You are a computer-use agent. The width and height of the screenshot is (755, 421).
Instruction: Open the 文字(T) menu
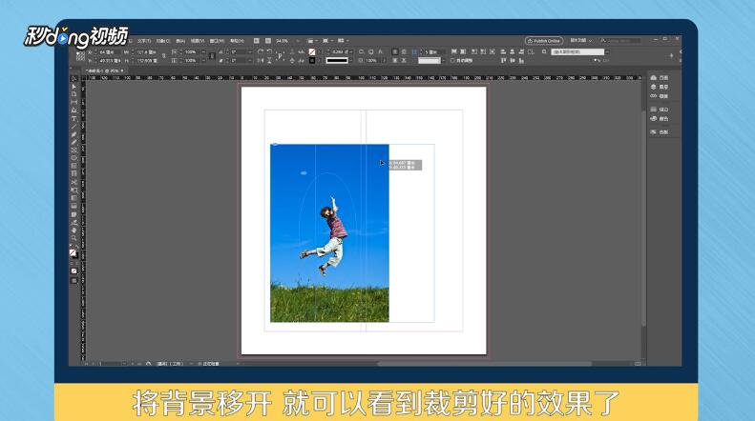(x=144, y=41)
